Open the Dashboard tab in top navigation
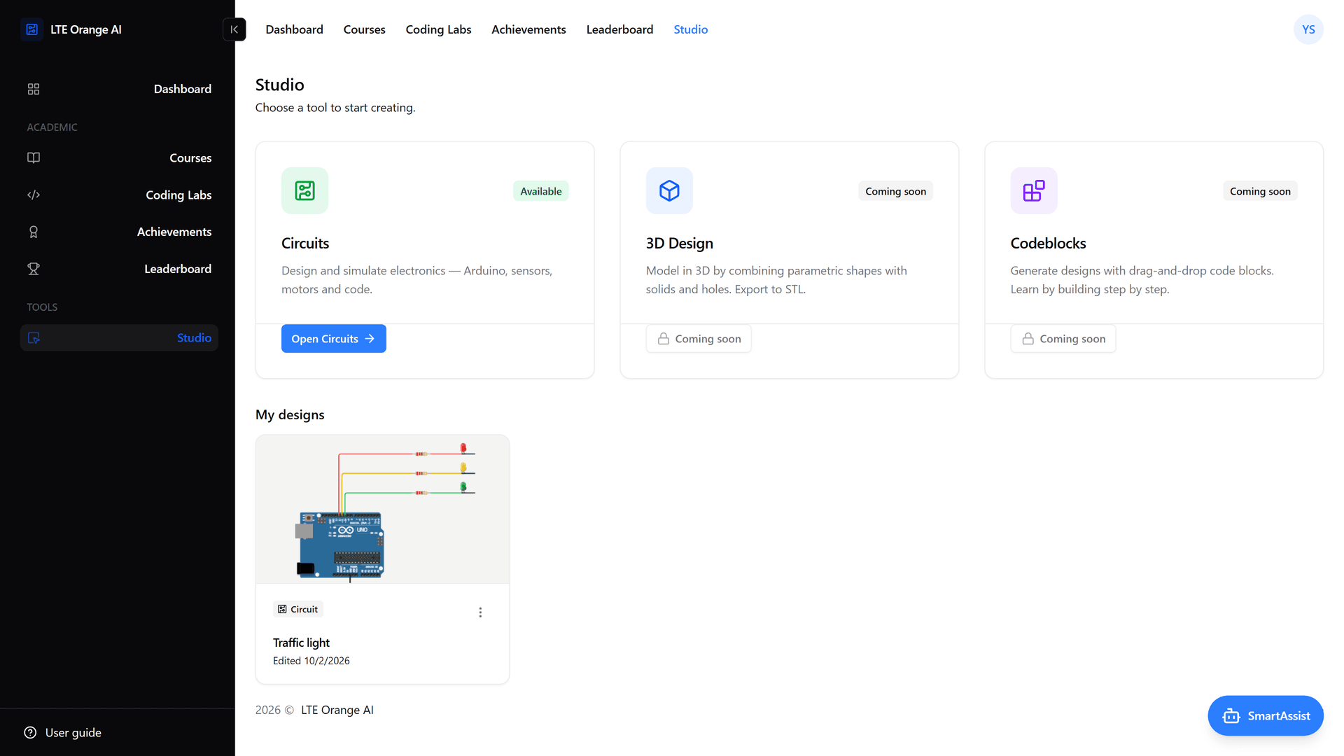This screenshot has width=1344, height=756. pyautogui.click(x=294, y=29)
